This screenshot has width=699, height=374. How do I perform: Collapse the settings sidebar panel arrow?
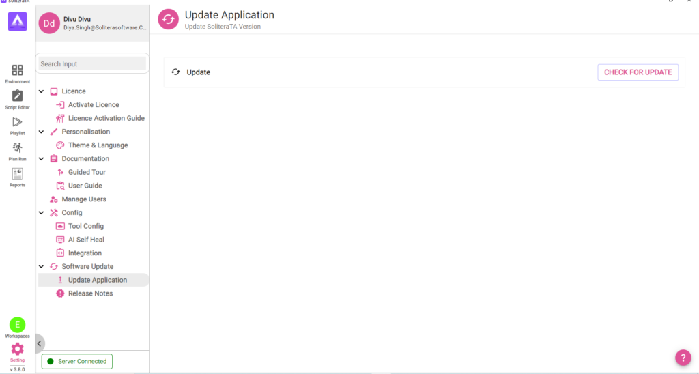(x=39, y=343)
